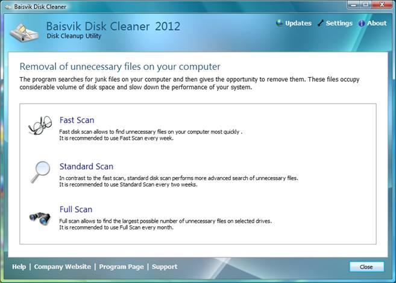Show the About dialog
The image size is (396, 283).
click(377, 23)
